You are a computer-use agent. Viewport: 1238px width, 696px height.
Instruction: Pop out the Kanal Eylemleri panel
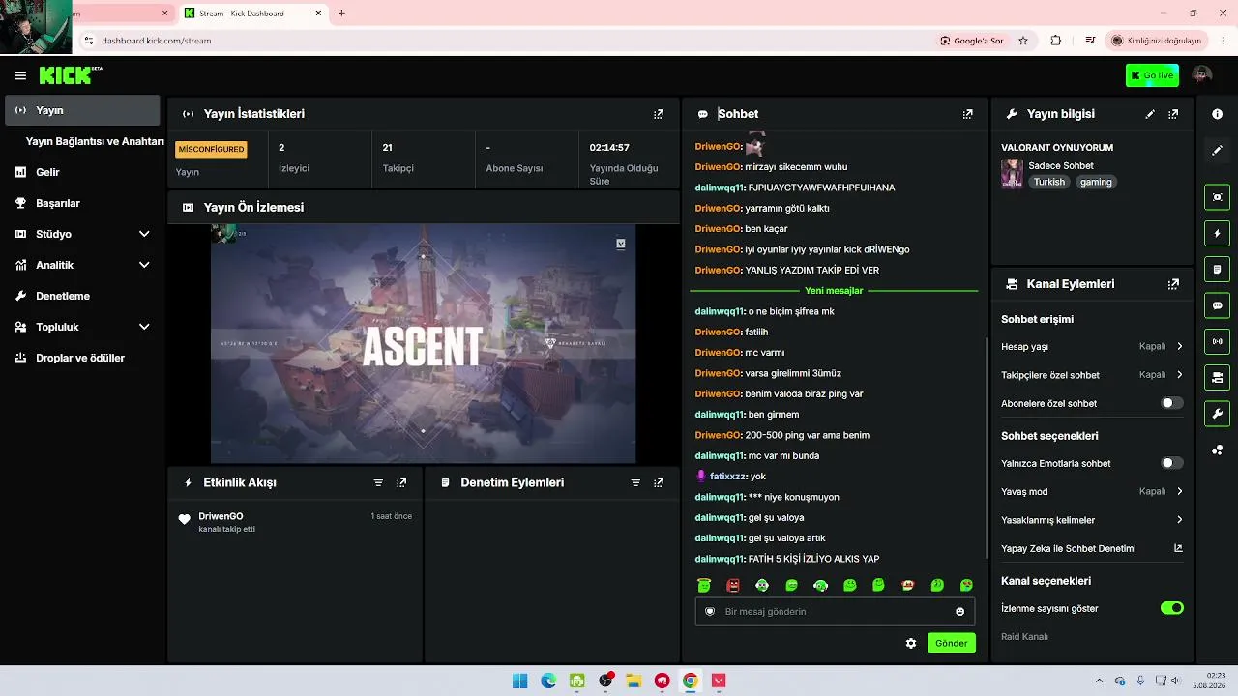point(1173,284)
